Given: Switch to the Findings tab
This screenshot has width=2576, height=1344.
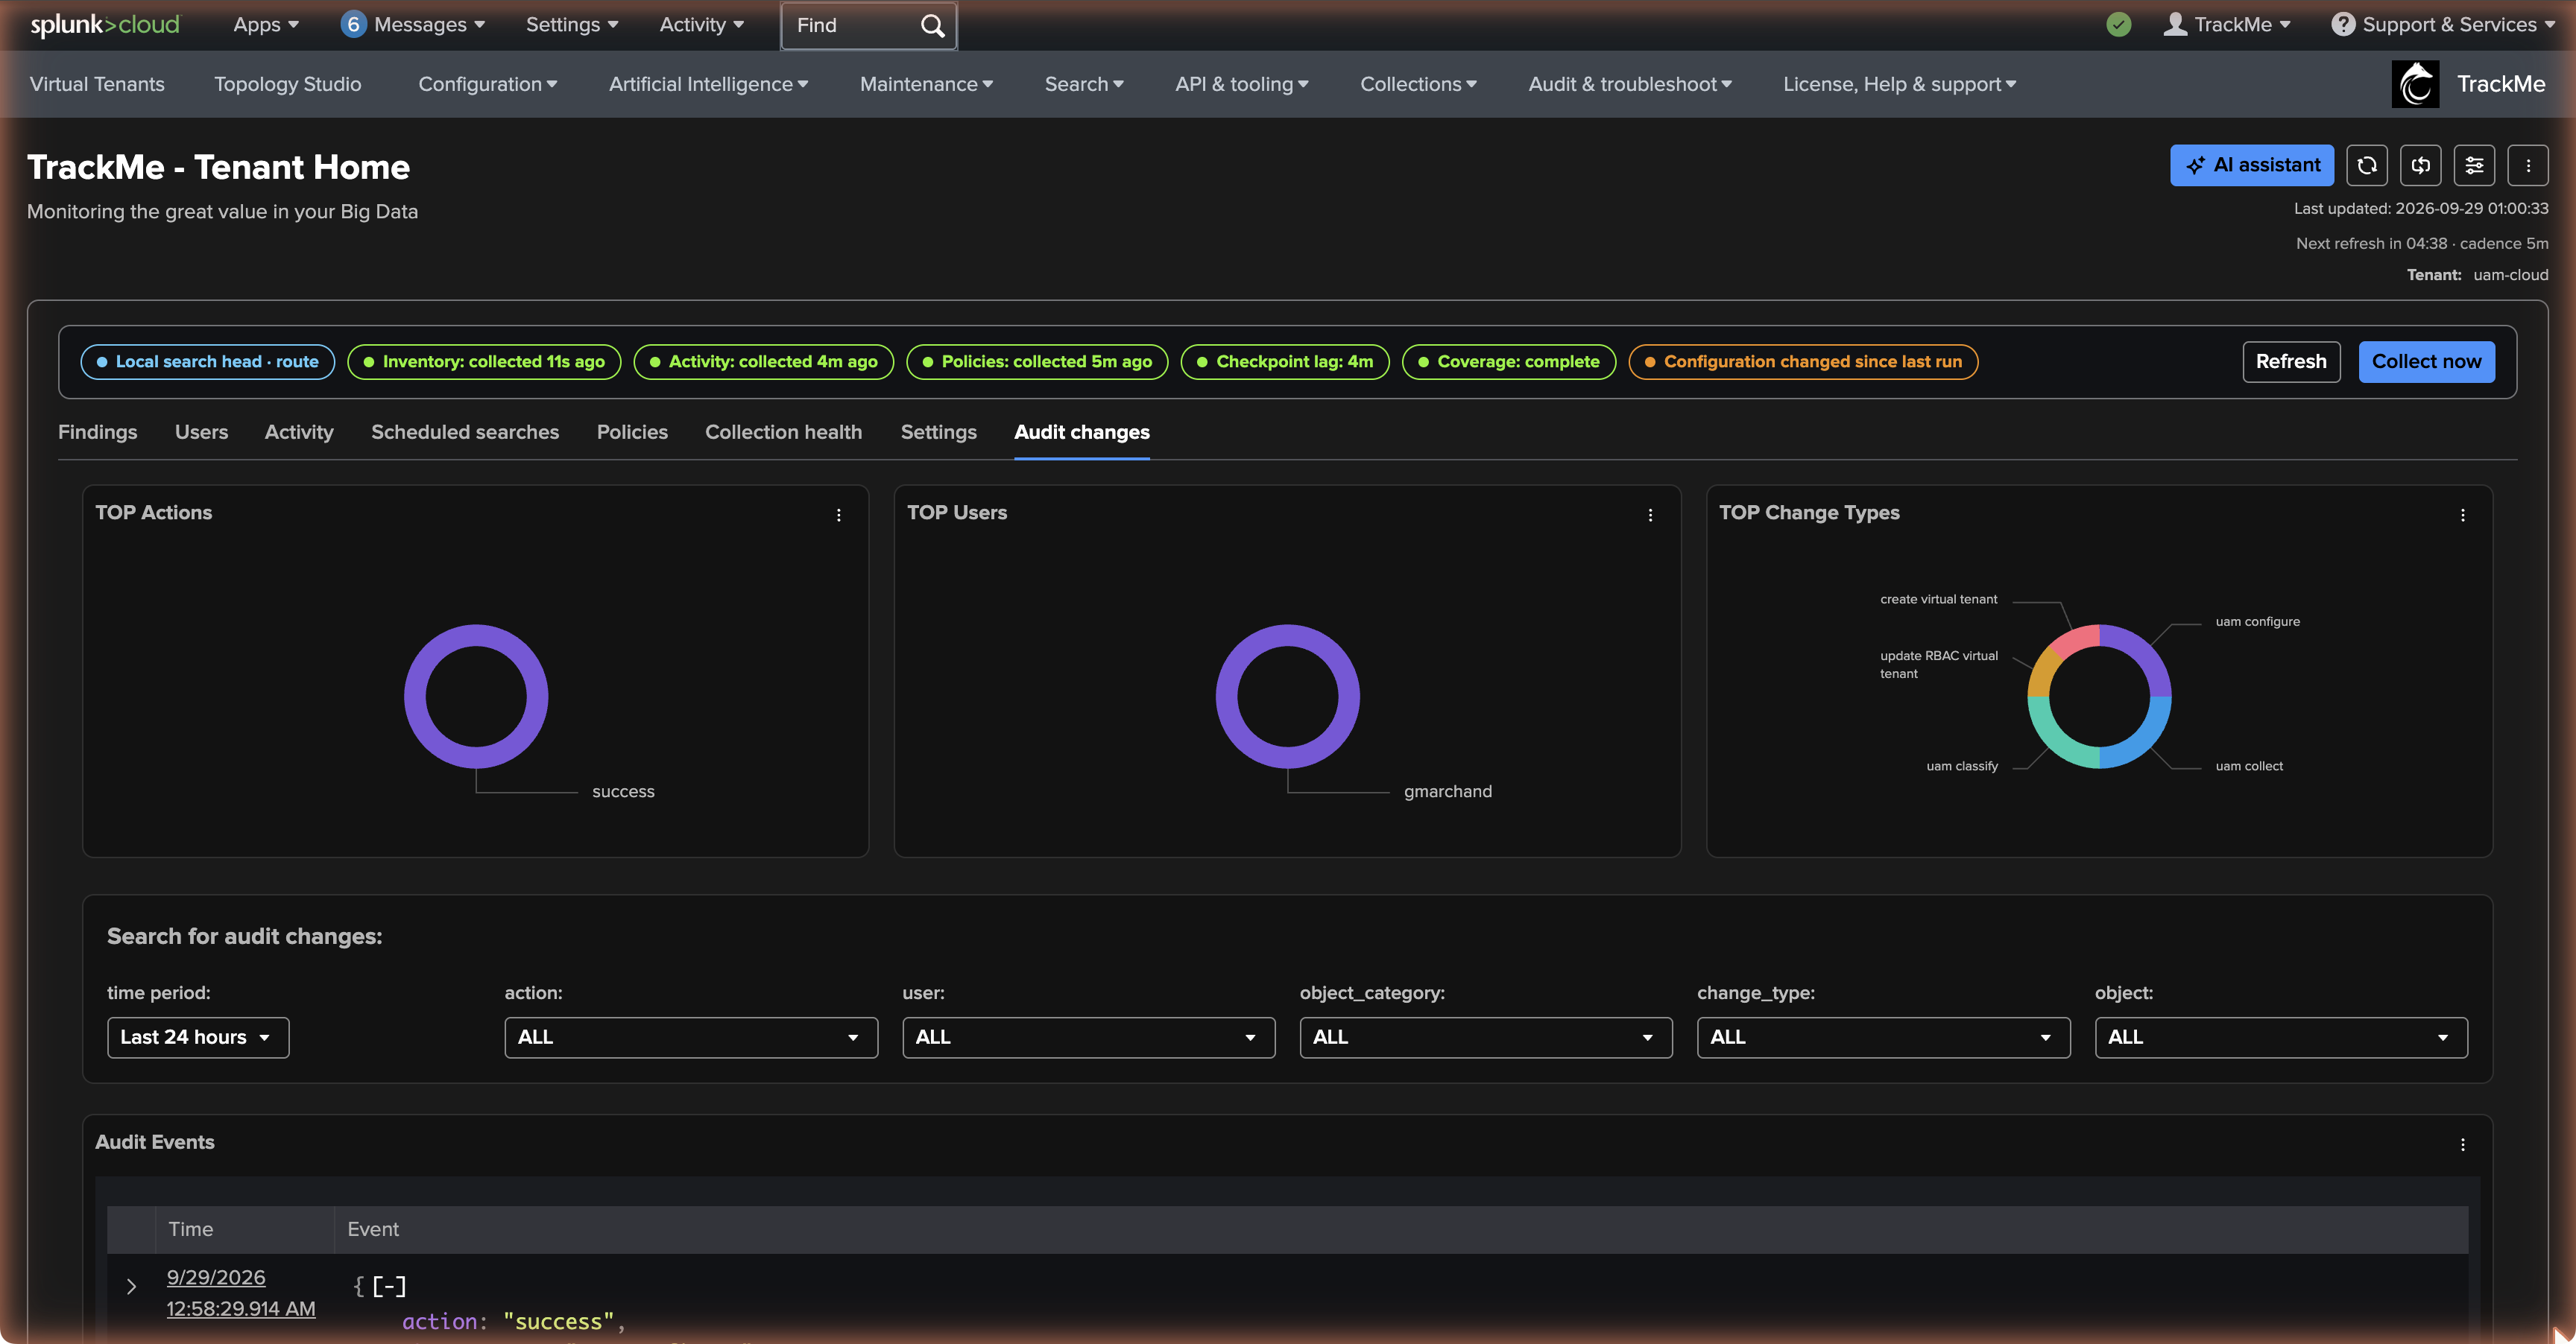Looking at the screenshot, I should [x=97, y=433].
